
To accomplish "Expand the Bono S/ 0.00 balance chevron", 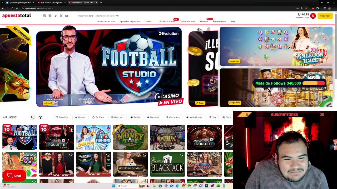I will (296, 18).
